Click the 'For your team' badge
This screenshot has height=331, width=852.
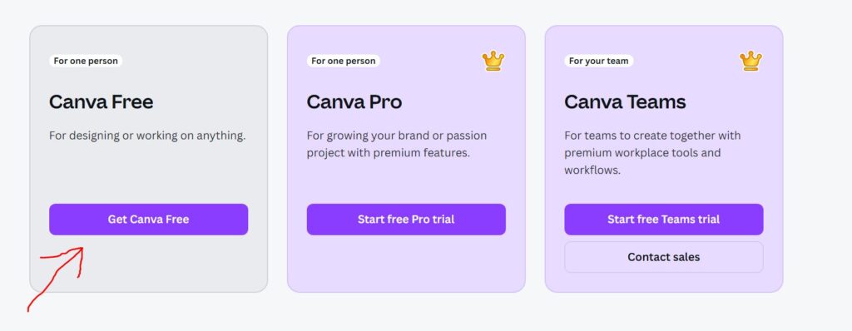pos(599,61)
